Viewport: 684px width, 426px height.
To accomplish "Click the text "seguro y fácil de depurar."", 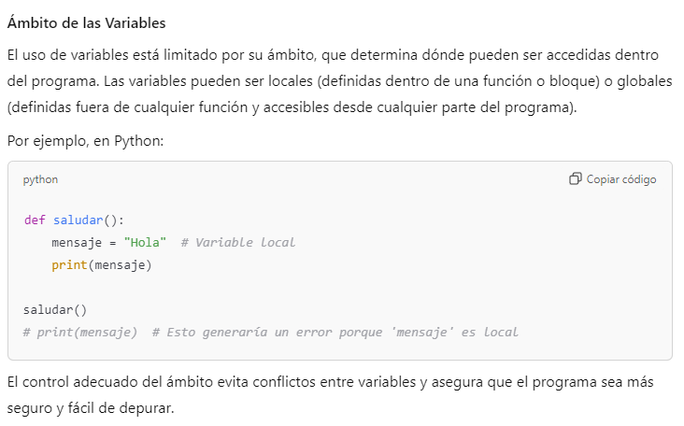I will coord(91,409).
